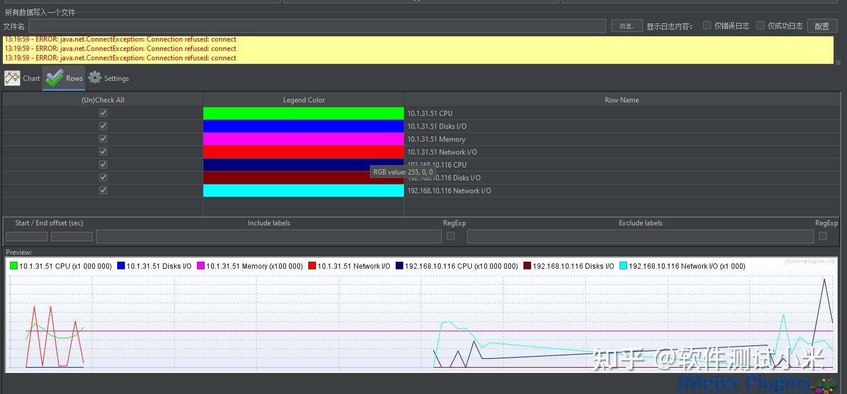847x394 pixels.
Task: Toggle the 192.168.10.116 Disks I/O checkbox
Action: [103, 177]
